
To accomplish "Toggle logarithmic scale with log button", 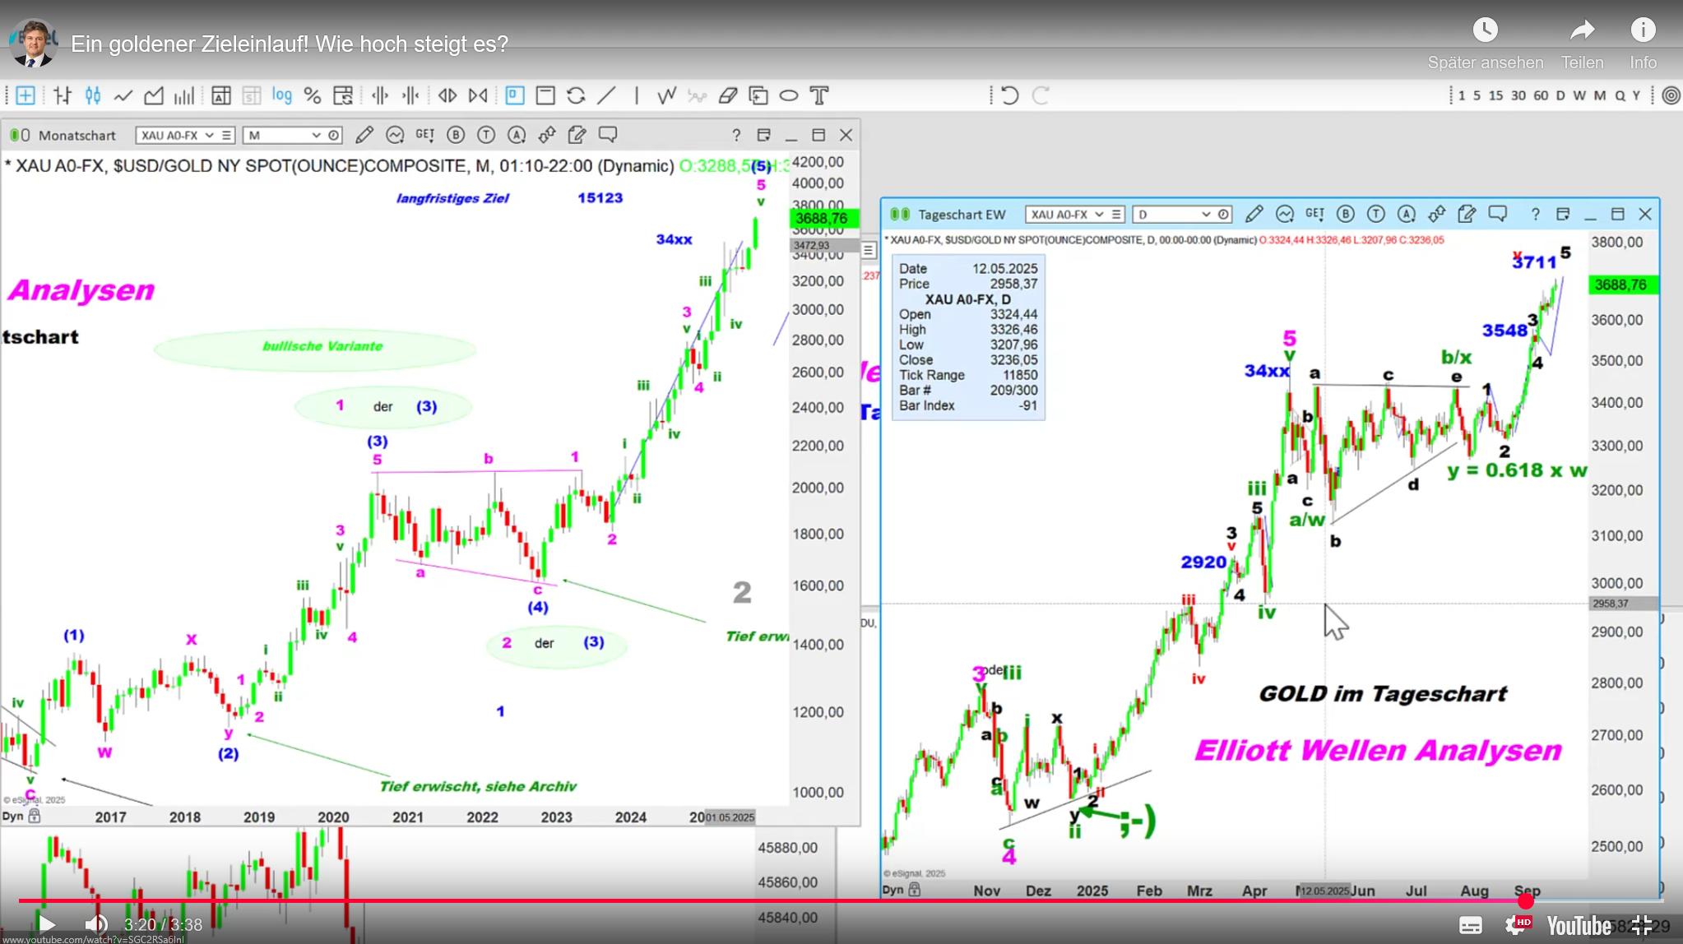I will [x=281, y=95].
